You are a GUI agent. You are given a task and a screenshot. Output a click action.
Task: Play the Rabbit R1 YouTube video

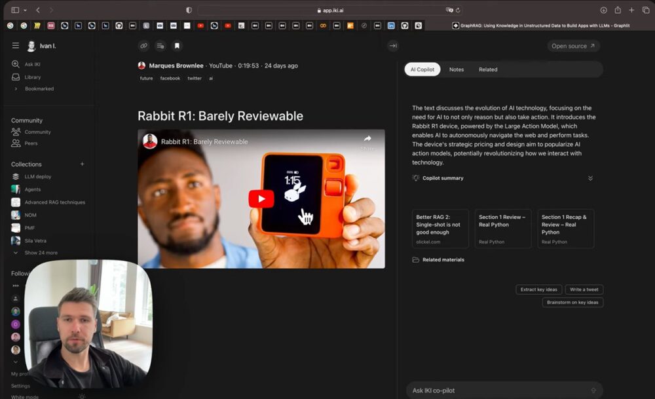[261, 199]
